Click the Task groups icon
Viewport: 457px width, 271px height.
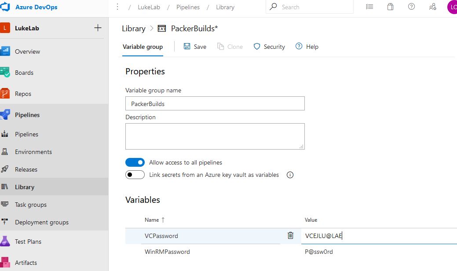pos(5,204)
